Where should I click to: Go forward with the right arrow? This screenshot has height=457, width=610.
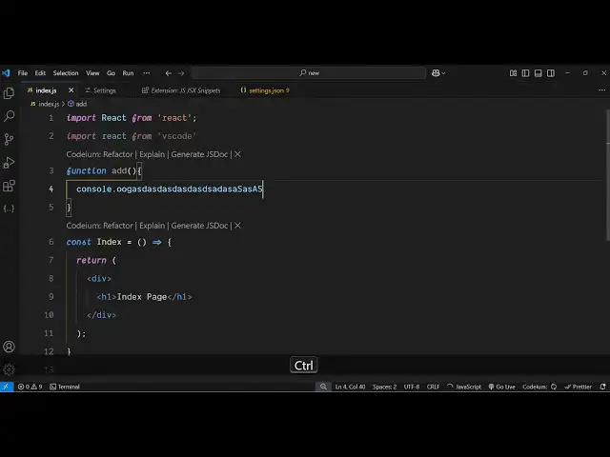pyautogui.click(x=181, y=73)
